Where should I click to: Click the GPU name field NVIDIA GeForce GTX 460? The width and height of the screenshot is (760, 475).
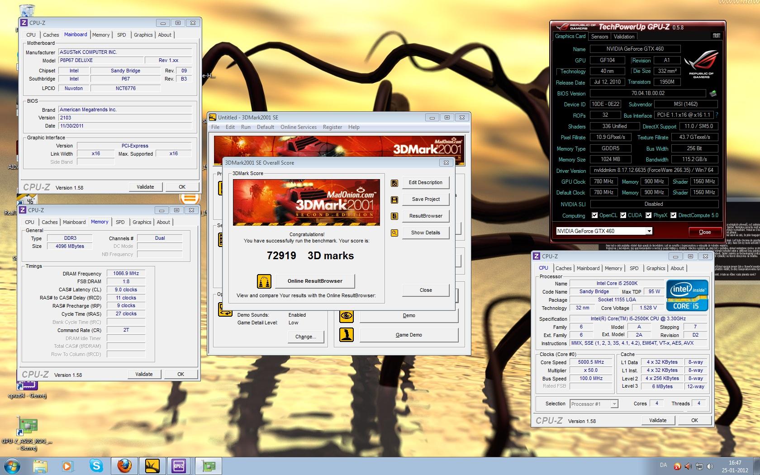635,49
